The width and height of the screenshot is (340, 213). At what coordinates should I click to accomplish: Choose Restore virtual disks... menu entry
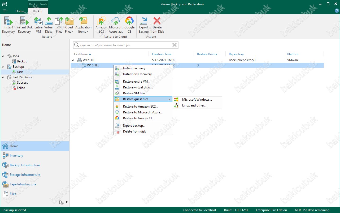pos(143,87)
